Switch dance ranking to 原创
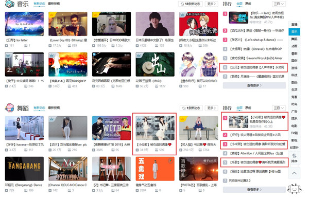309x200 pixels. [x=248, y=108]
